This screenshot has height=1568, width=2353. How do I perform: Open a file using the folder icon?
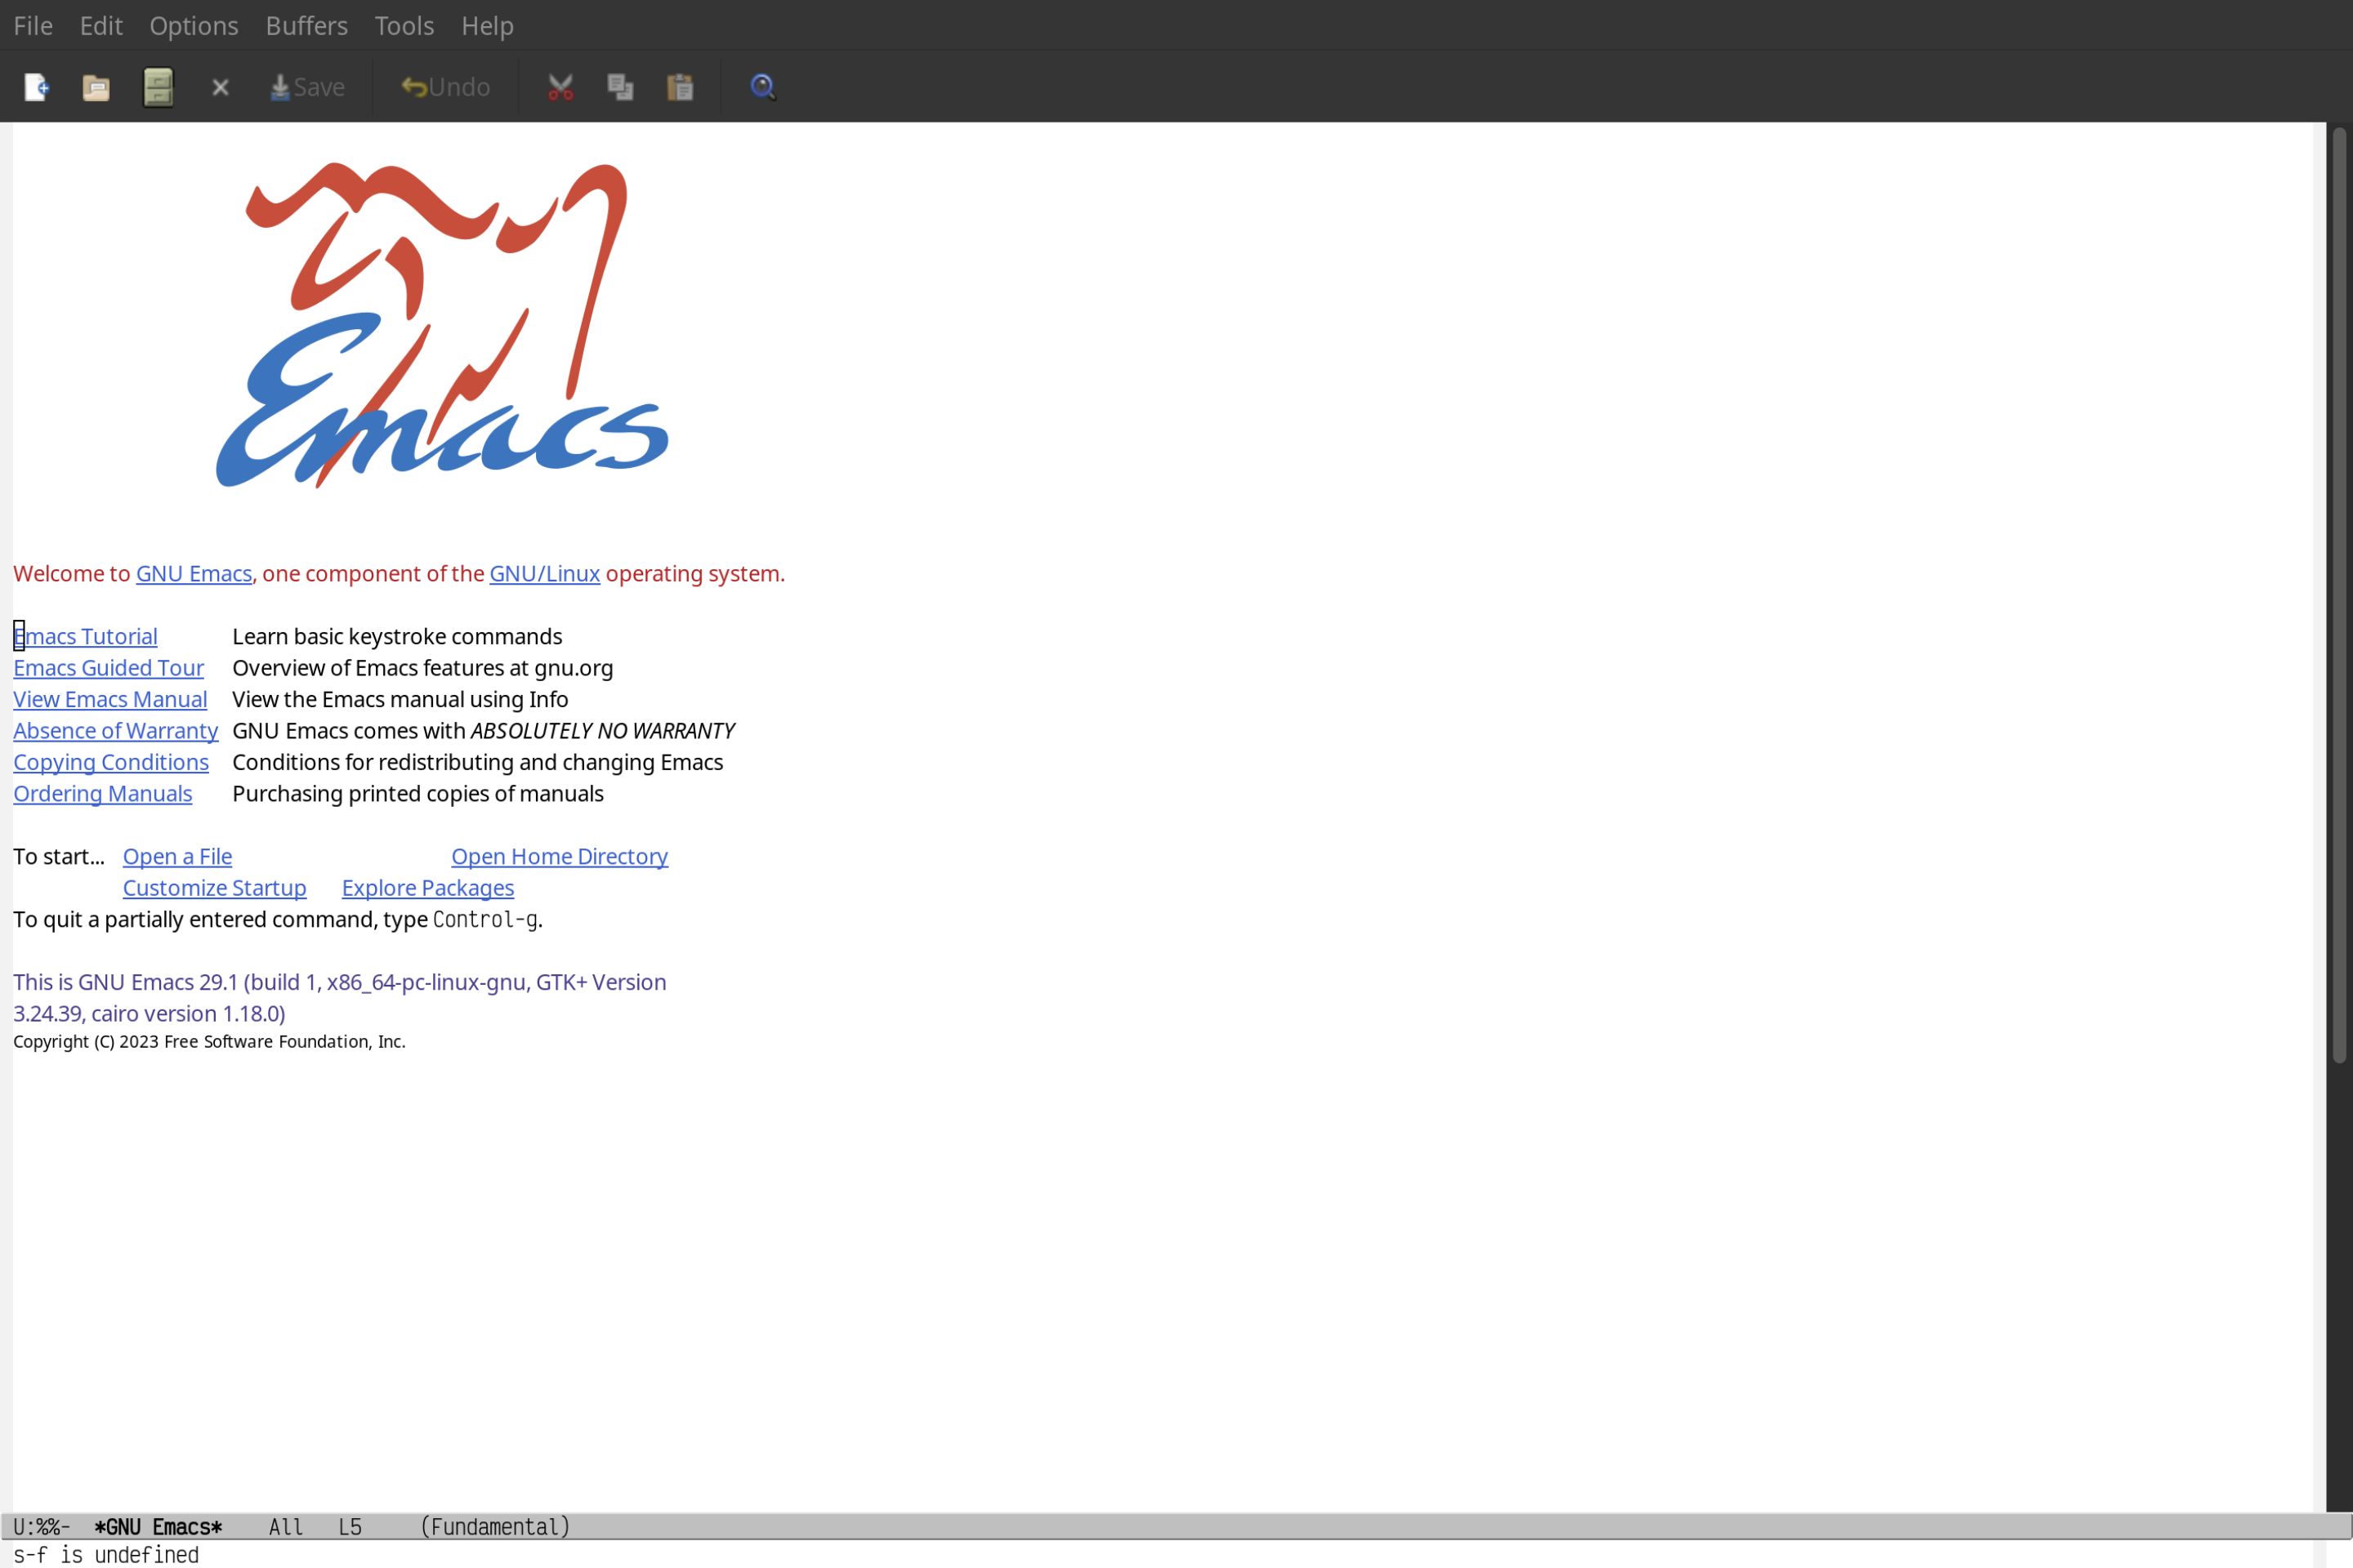coord(96,86)
